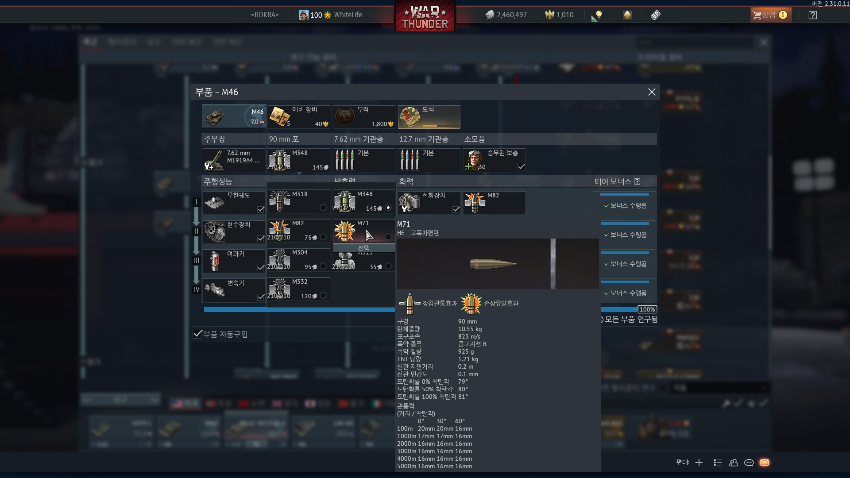The image size is (850, 478).
Task: Select the M332 shell radio button
Action: [323, 295]
